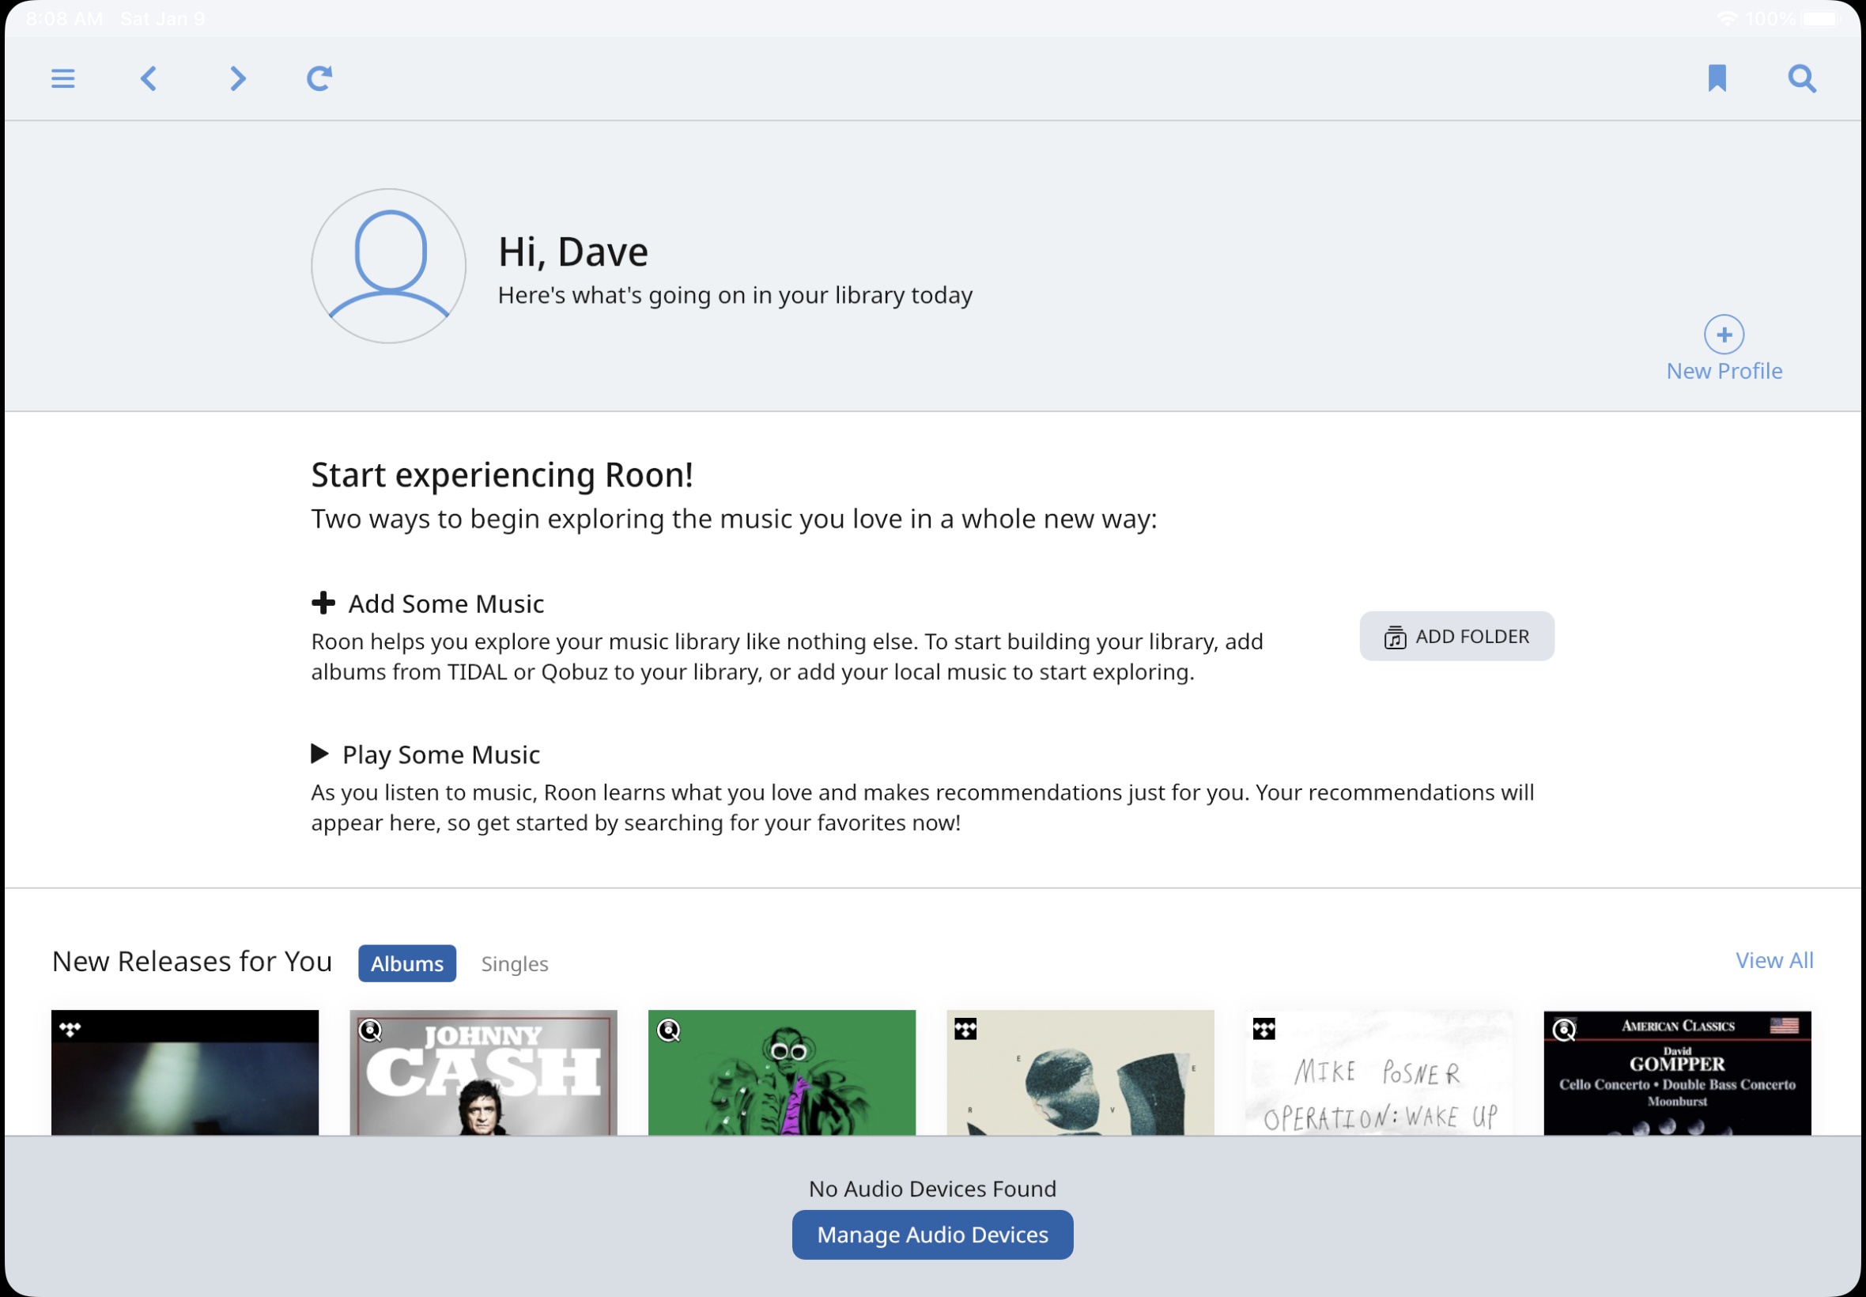The height and width of the screenshot is (1297, 1866).
Task: Click the Manage Audio Devices button
Action: point(932,1235)
